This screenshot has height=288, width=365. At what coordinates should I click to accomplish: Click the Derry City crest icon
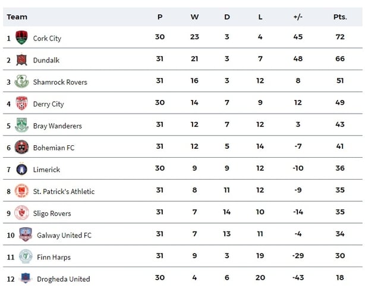pyautogui.click(x=21, y=103)
